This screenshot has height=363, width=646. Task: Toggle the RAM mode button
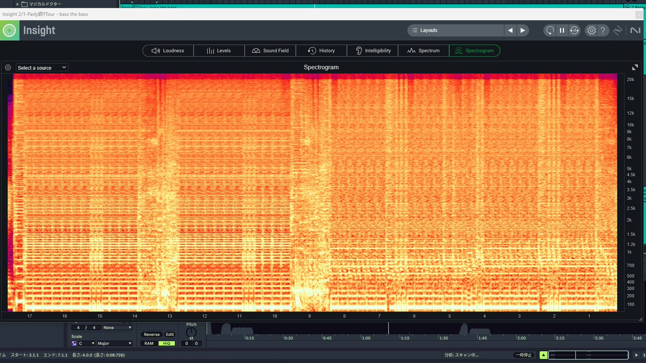tap(149, 343)
